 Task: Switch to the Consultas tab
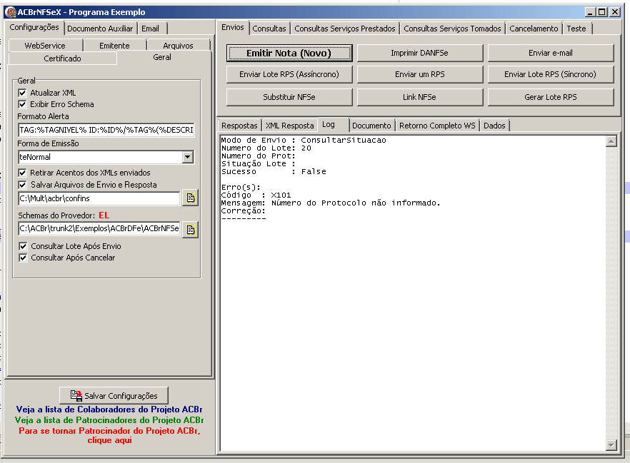[269, 29]
